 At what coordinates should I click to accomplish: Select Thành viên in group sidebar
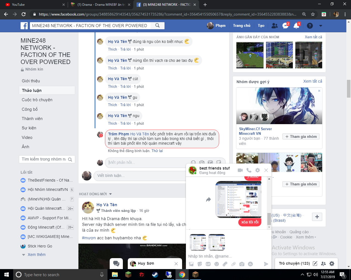pos(32,119)
